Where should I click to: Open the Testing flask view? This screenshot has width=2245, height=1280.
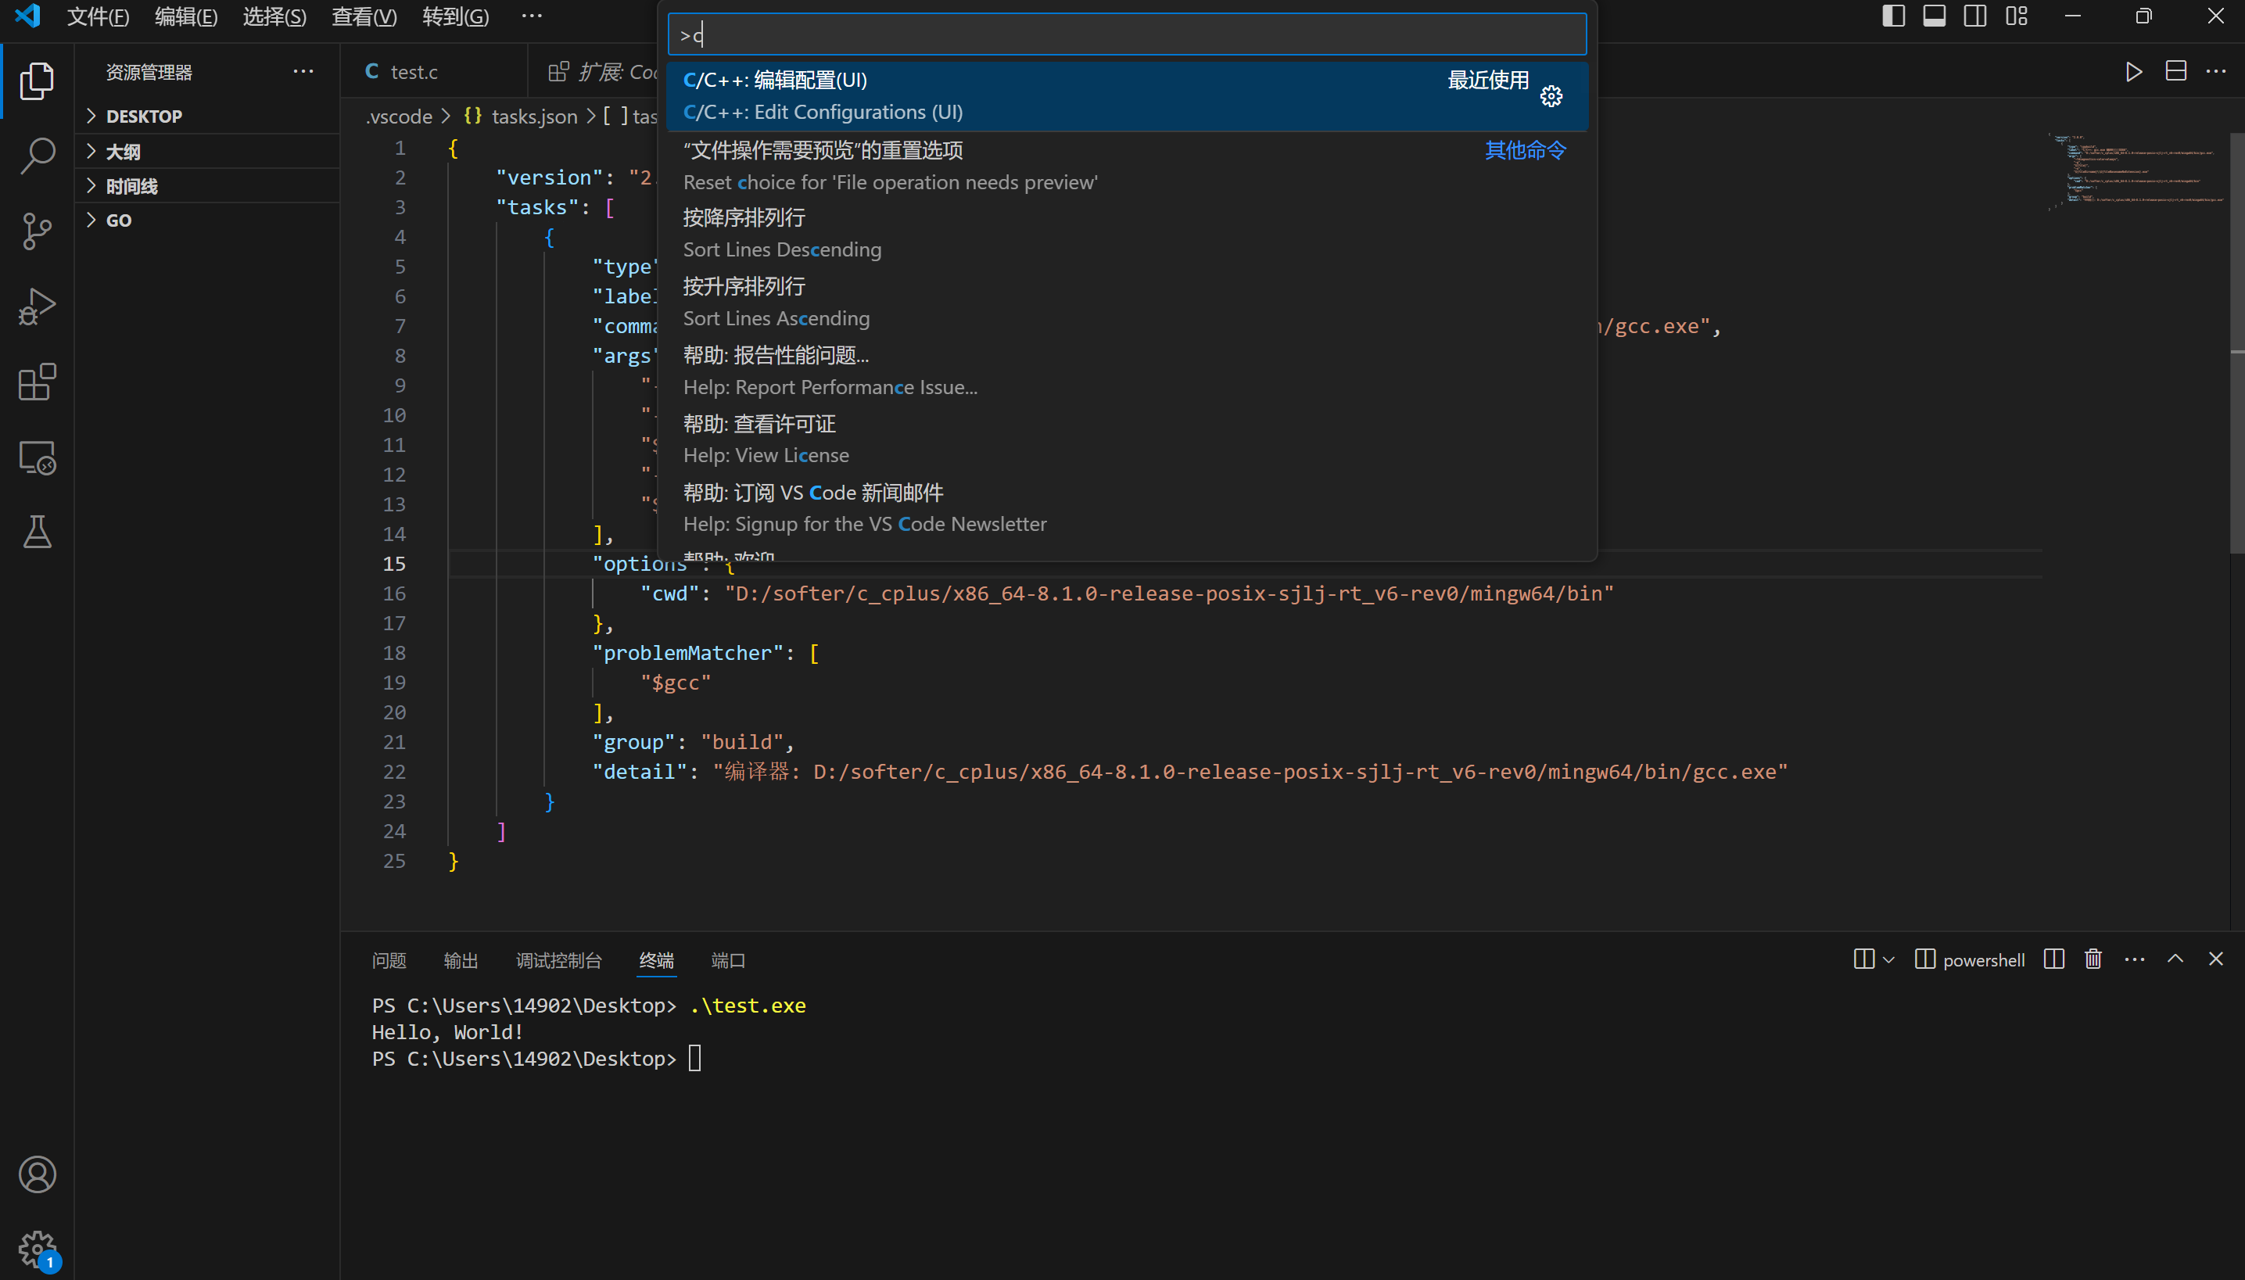[37, 532]
